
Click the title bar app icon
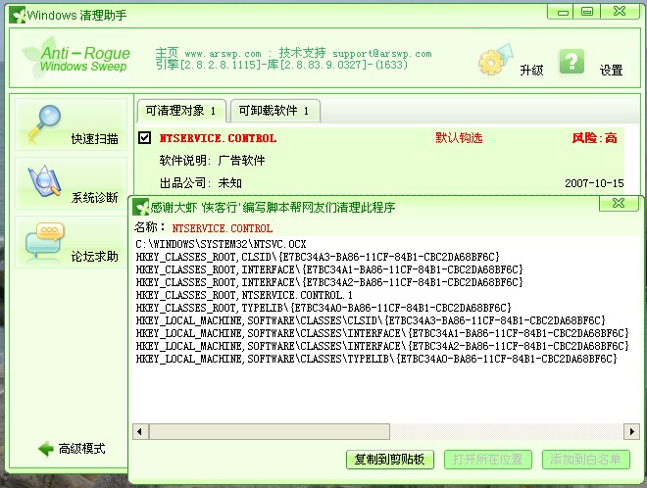pos(18,16)
